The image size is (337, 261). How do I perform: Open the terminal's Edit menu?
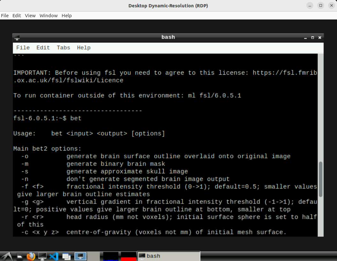(43, 48)
